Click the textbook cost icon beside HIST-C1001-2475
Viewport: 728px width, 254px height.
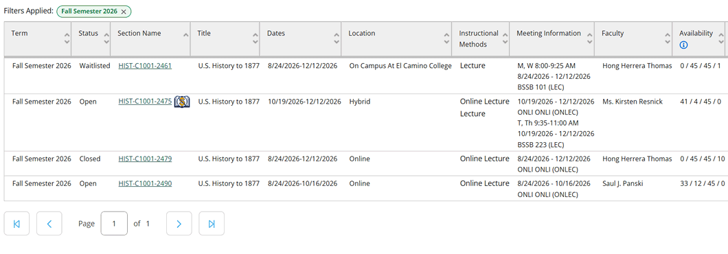tap(182, 102)
